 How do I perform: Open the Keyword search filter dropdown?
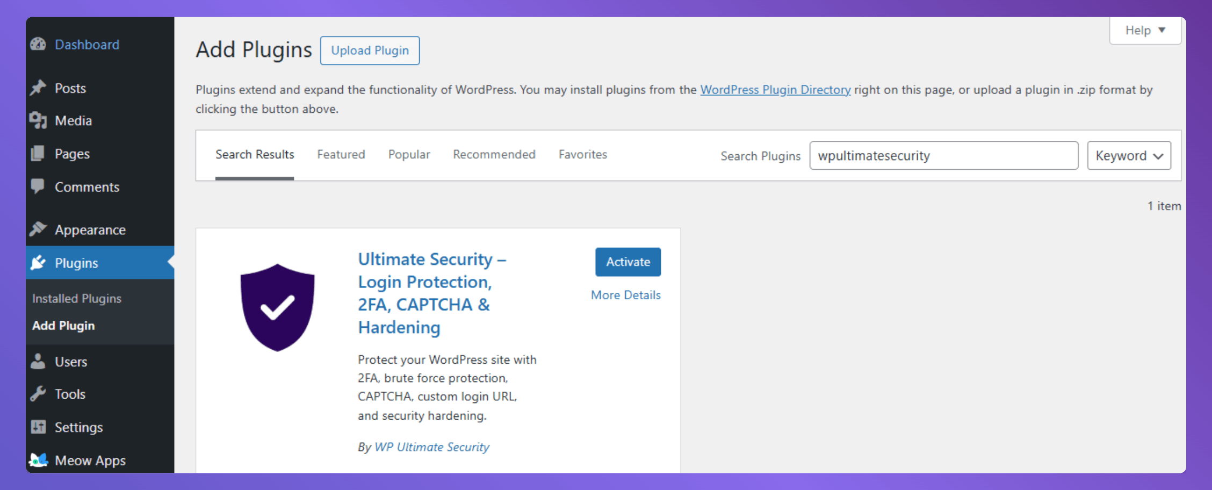[1129, 155]
